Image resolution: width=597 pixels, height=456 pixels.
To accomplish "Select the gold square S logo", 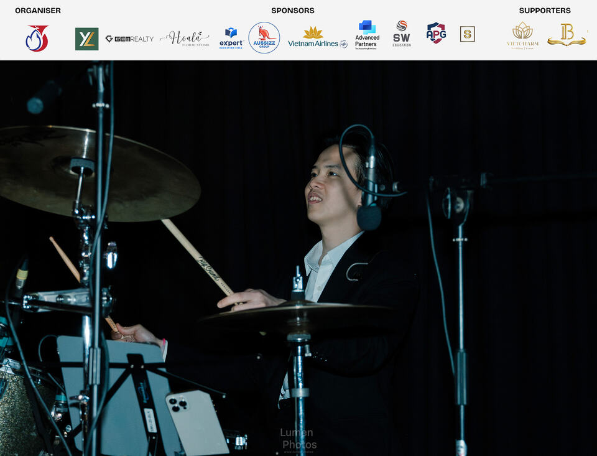I will pos(467,34).
